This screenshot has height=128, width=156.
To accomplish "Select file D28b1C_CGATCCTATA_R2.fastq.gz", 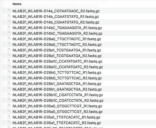I will (x=58, y=101).
